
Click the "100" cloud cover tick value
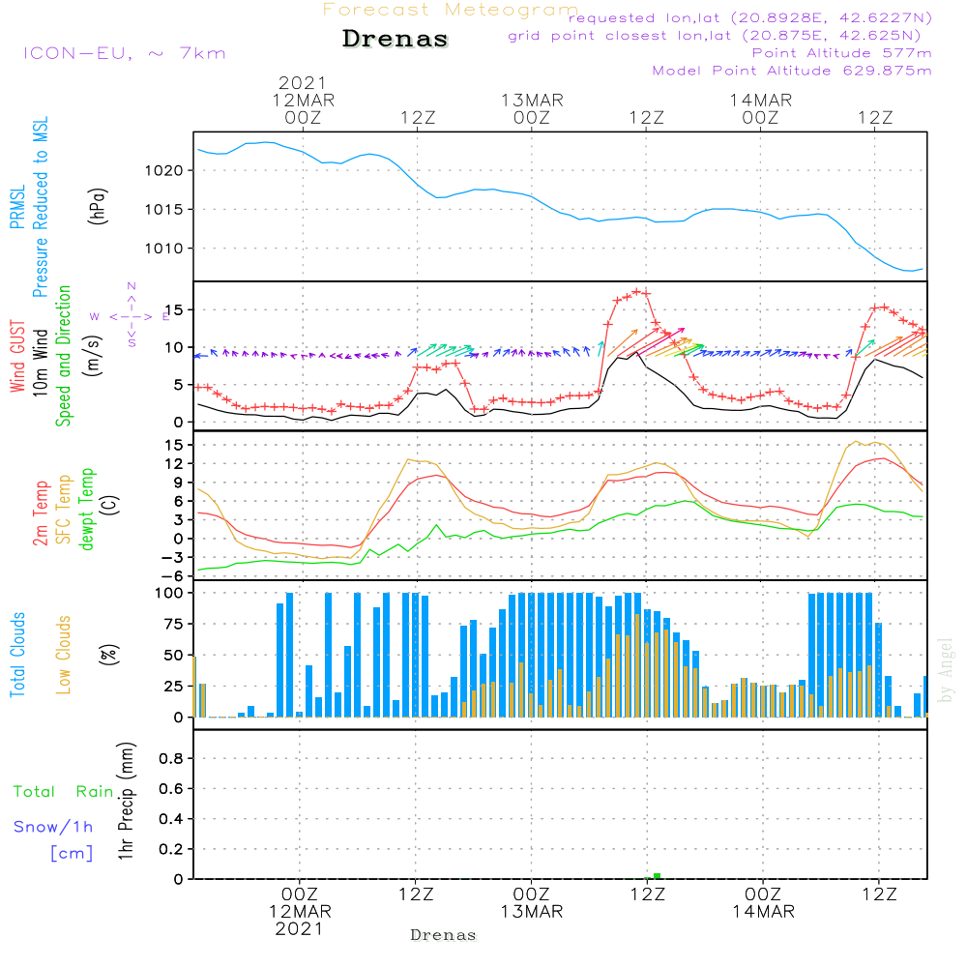point(169,594)
